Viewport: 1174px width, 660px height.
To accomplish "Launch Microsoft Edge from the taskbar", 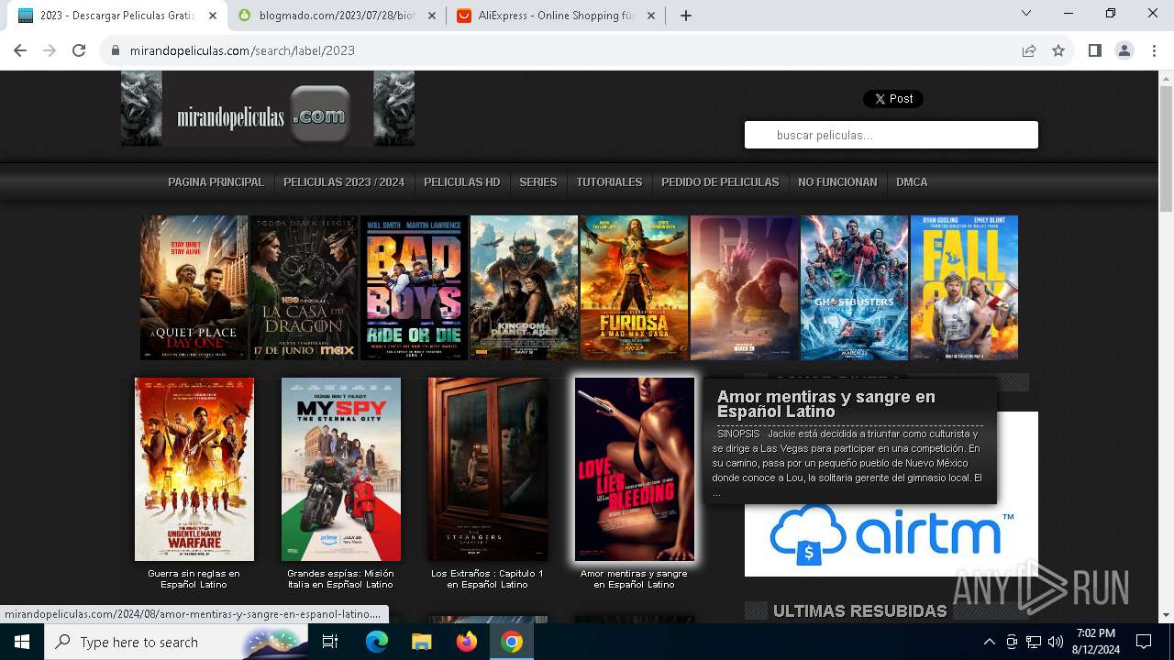I will (377, 642).
